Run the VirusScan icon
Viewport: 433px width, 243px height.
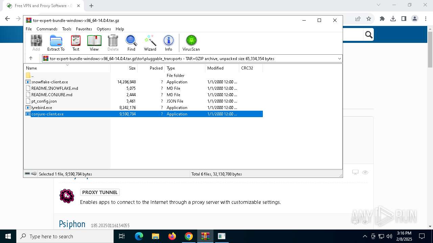click(x=191, y=43)
